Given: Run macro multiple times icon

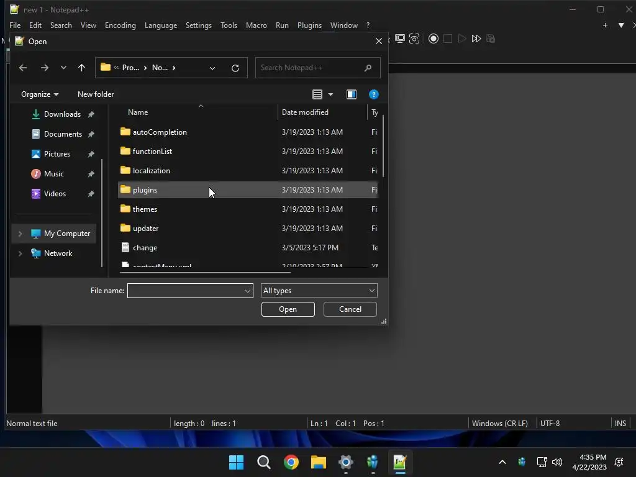Looking at the screenshot, I should [476, 39].
